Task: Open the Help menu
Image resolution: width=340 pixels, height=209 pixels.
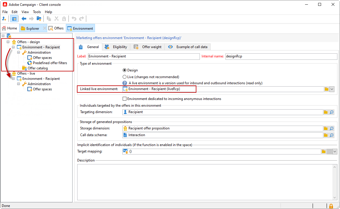Action: (x=48, y=12)
